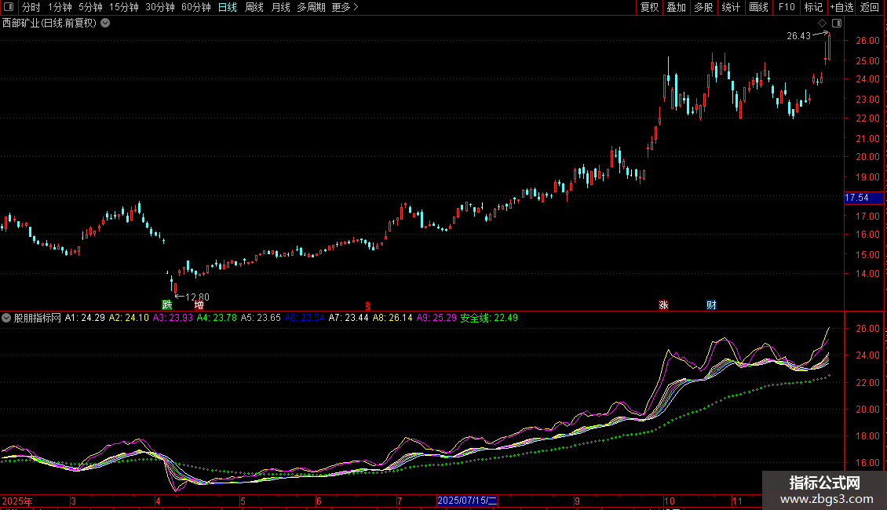Open the 统计 statistics tool
The image size is (887, 510).
click(x=730, y=7)
